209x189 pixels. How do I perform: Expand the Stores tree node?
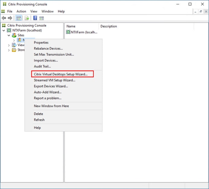coord(9,50)
